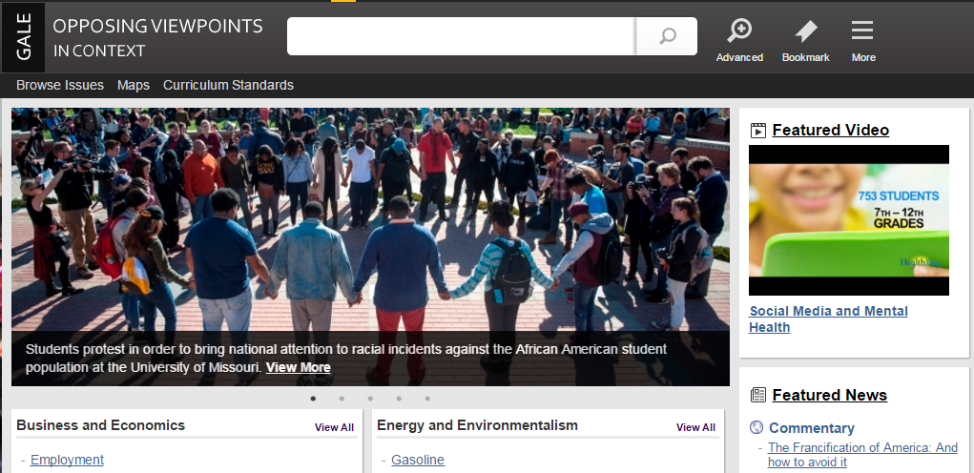Screen dimensions: 974x473
Task: Select the first carousel dot
Action: [313, 399]
